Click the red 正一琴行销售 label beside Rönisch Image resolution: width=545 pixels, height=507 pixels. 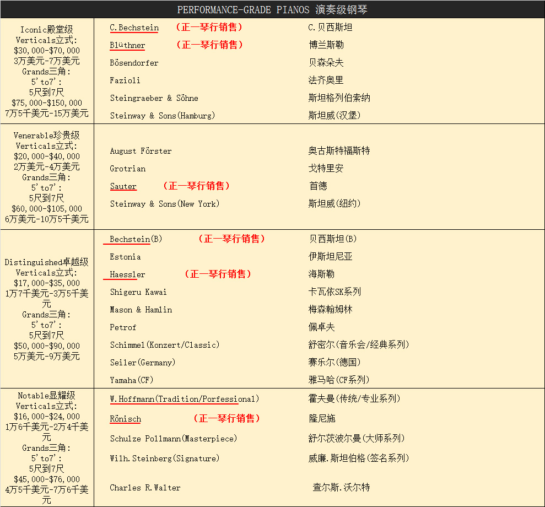(226, 419)
